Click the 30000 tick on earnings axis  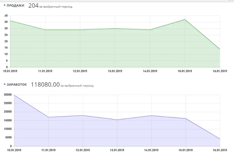[8, 95]
